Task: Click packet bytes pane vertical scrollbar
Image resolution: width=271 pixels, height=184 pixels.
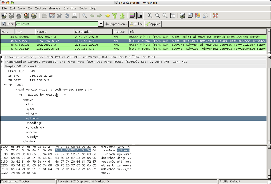Action: point(269,162)
